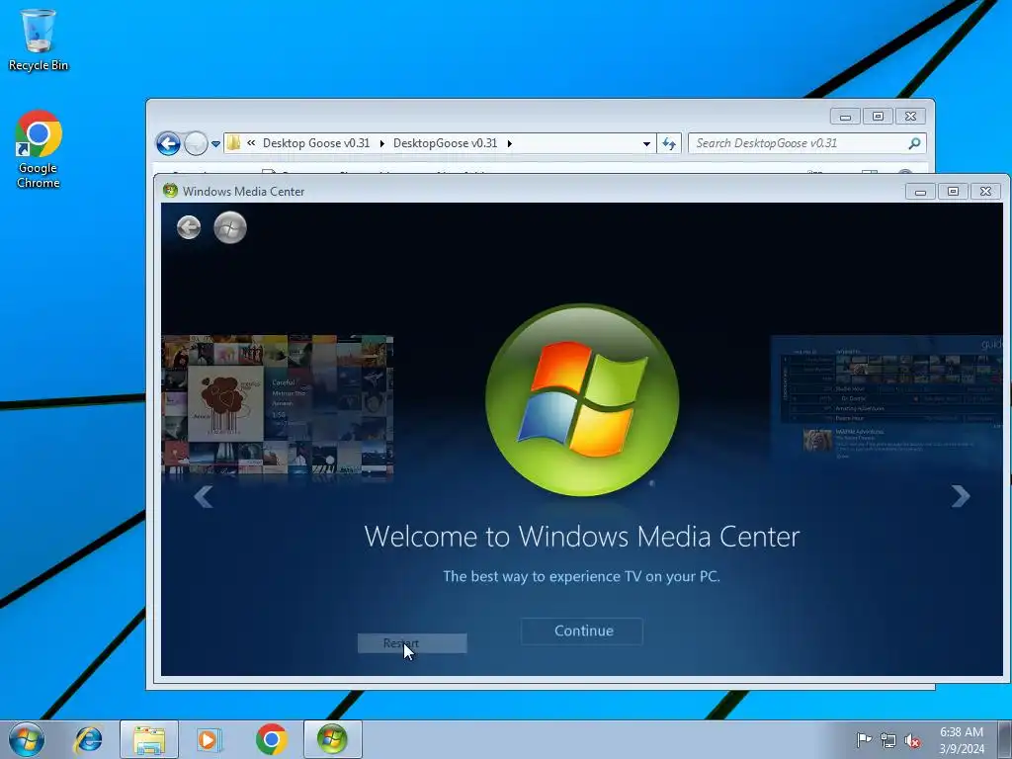This screenshot has width=1012, height=759.
Task: Minimize the Windows Media Center window
Action: click(920, 192)
